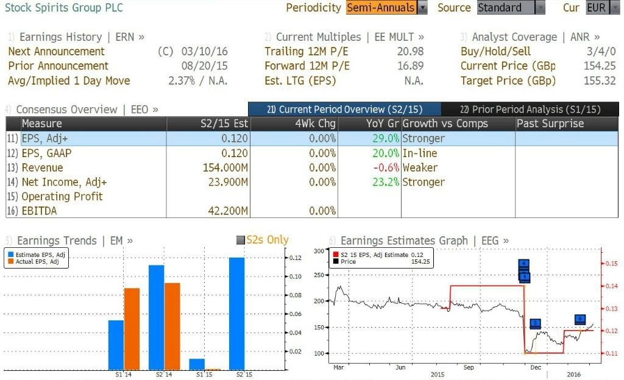
Task: Open the Analyst Coverage ANR link
Action: pos(536,37)
